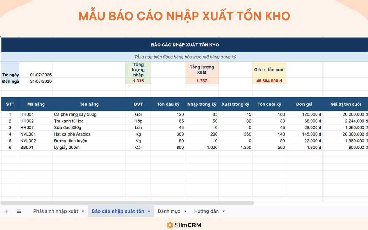Click the 800 Tồn đầu kỳ cell
Viewport: 368px width, 230px height.
(168, 148)
